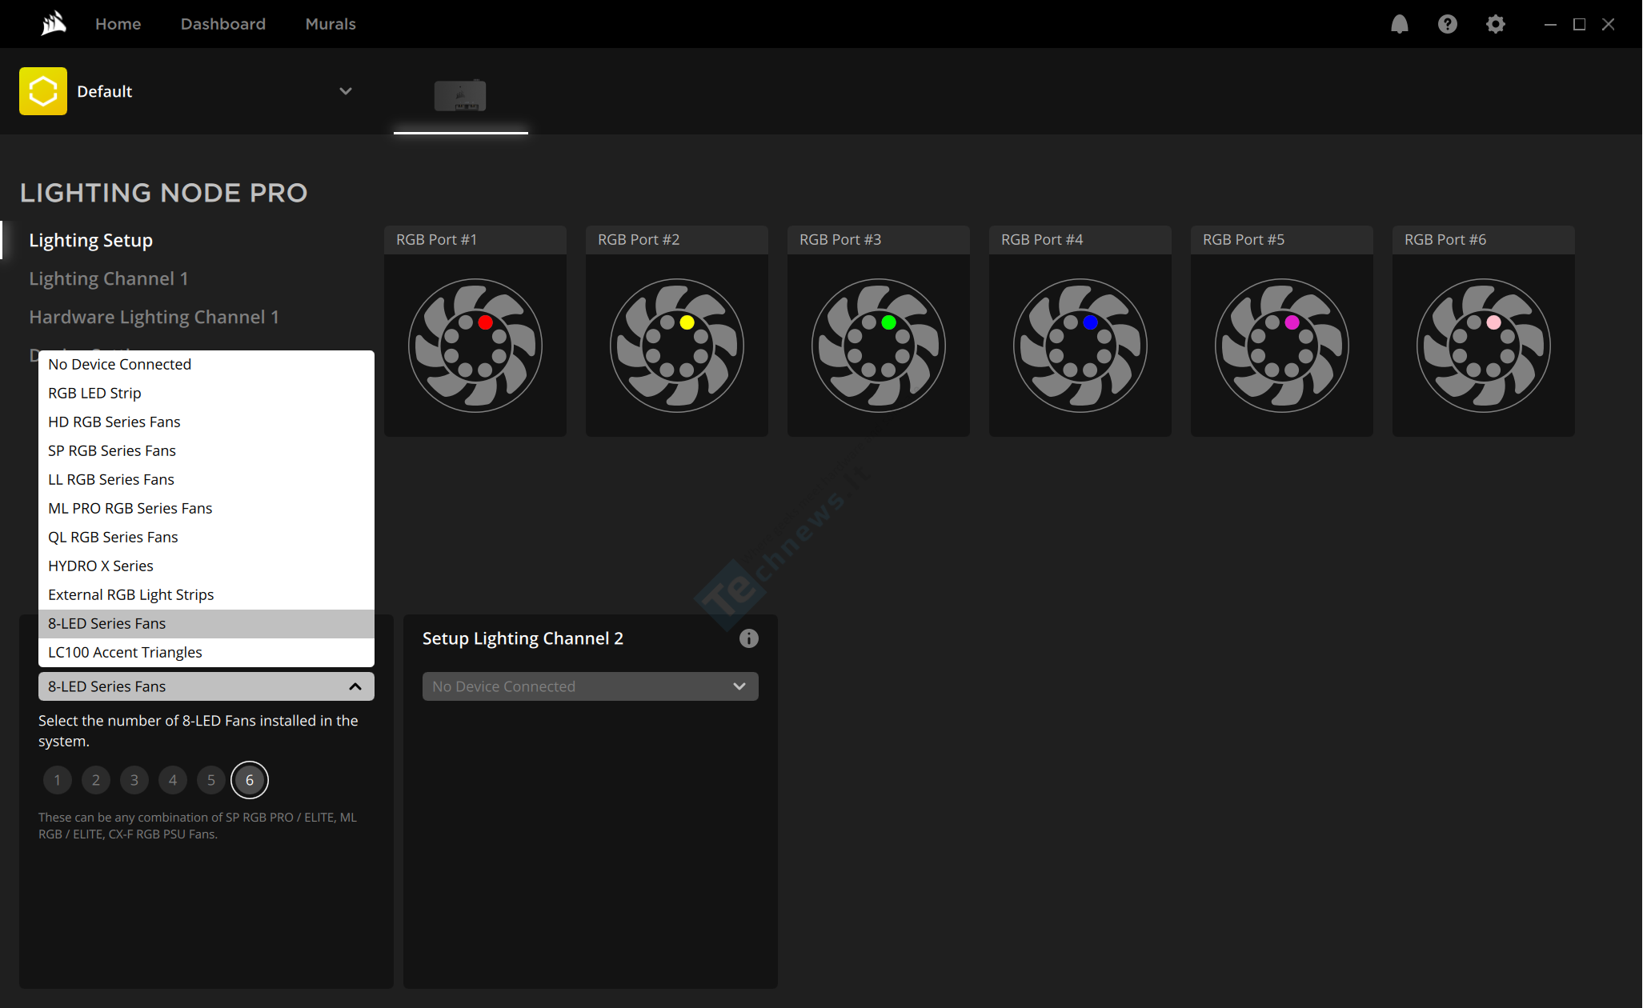Viewport: 1643px width, 1008px height.
Task: Click the RGB Port #1 header label
Action: tap(437, 240)
